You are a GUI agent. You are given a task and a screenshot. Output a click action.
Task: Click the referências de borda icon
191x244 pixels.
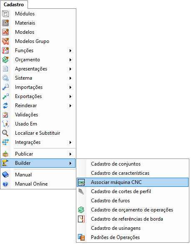tap(81, 219)
